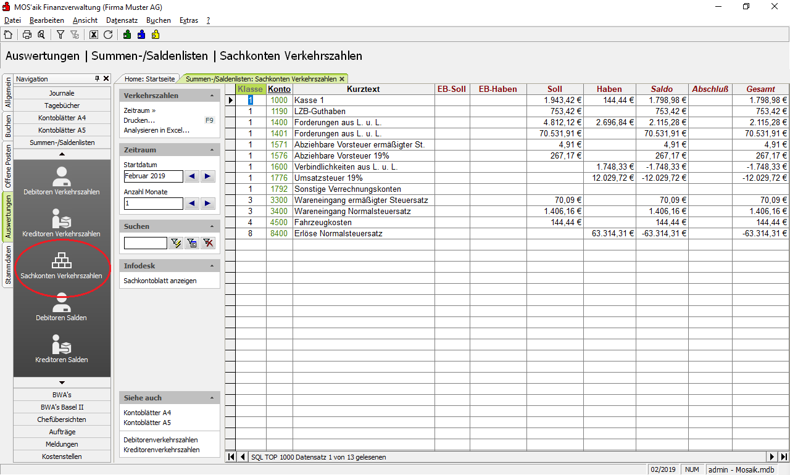The width and height of the screenshot is (790, 475).
Task: Collapse the Infodesk panel section
Action: click(212, 266)
